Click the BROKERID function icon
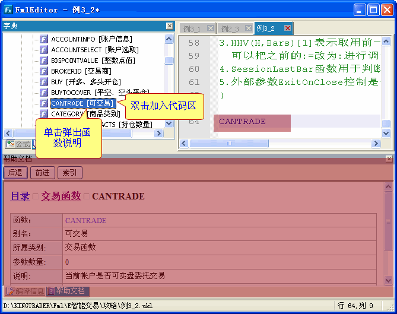 [43, 71]
